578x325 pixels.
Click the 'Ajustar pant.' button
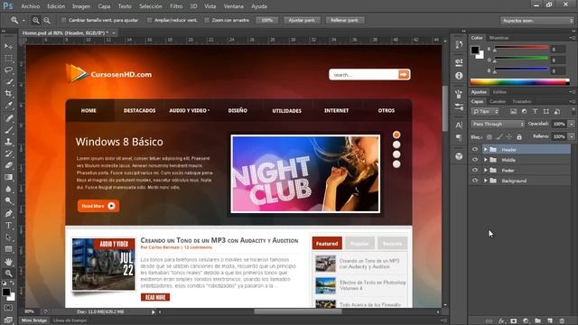click(x=302, y=20)
